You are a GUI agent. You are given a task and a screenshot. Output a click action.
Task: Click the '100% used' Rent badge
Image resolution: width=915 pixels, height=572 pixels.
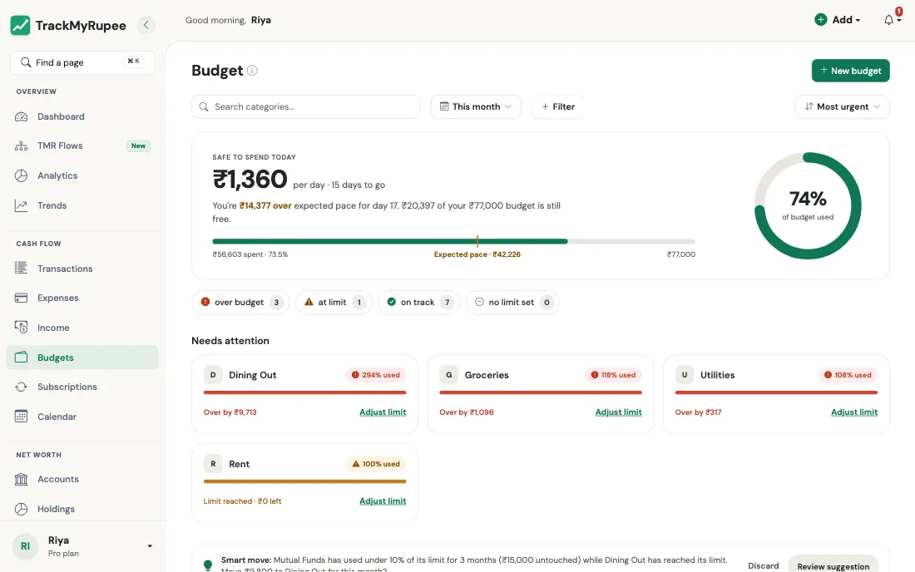[x=376, y=464]
